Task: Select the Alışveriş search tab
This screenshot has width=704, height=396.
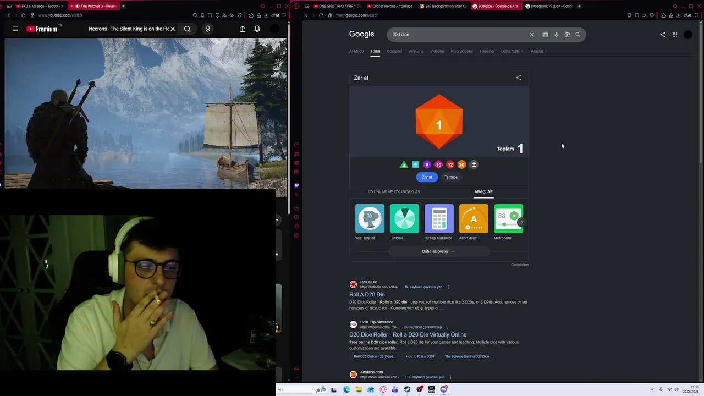Action: pyautogui.click(x=416, y=51)
